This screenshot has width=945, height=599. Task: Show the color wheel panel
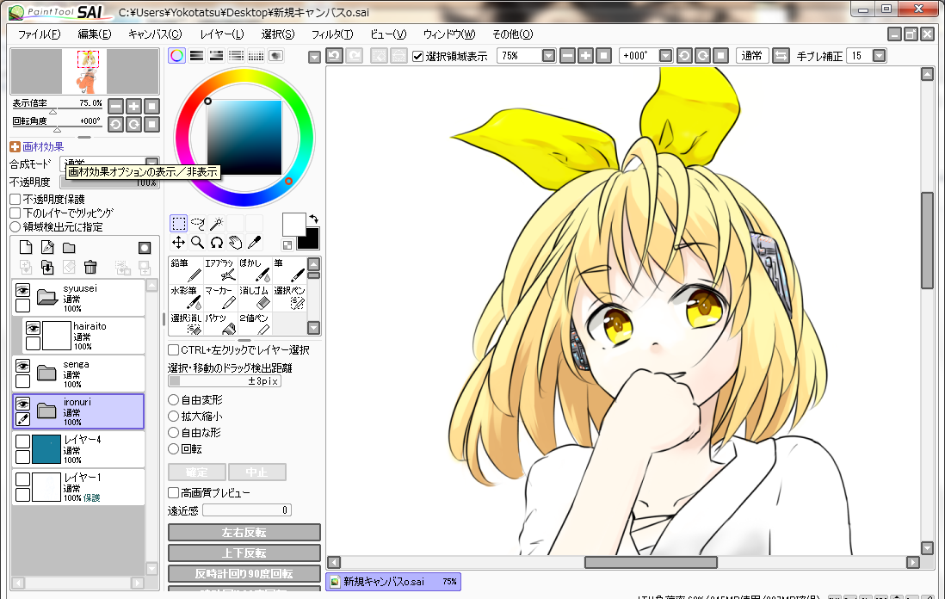pyautogui.click(x=176, y=55)
